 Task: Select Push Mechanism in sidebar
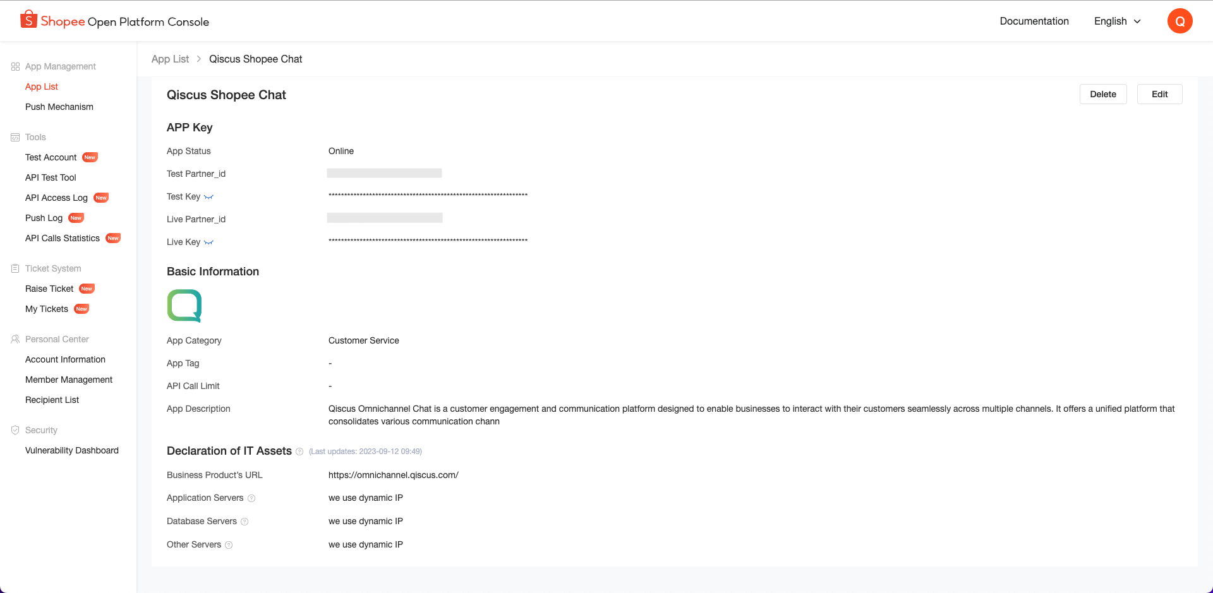(x=59, y=107)
